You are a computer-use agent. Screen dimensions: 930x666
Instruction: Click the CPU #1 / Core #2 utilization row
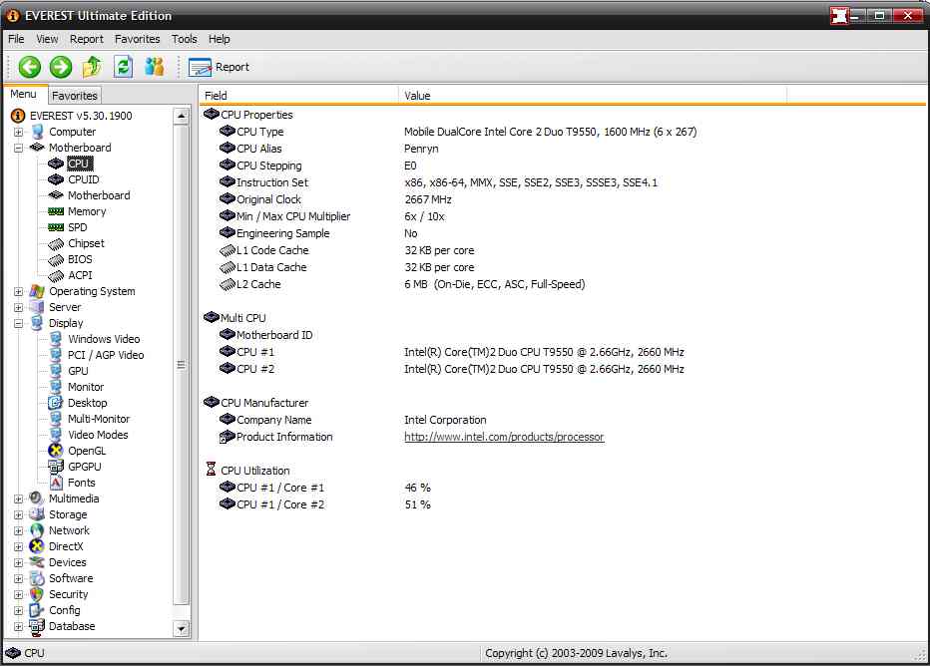325,504
